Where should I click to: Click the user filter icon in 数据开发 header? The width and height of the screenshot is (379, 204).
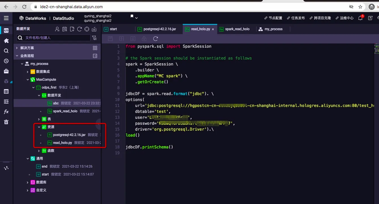(x=57, y=29)
